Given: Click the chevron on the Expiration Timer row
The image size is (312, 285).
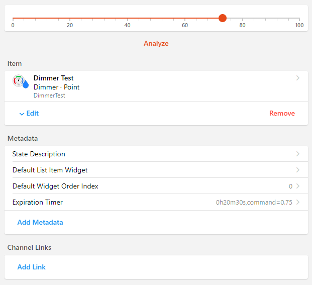Looking at the screenshot, I should tap(298, 202).
